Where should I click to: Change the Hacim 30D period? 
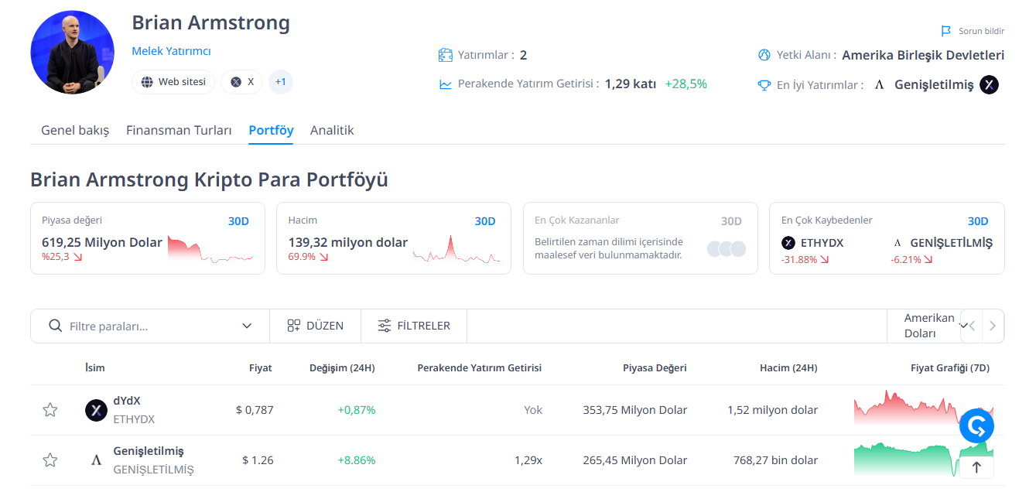pyautogui.click(x=485, y=221)
